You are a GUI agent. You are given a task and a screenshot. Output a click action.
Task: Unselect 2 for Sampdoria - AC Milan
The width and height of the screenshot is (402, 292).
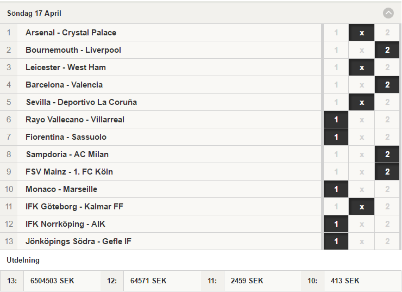(387, 154)
